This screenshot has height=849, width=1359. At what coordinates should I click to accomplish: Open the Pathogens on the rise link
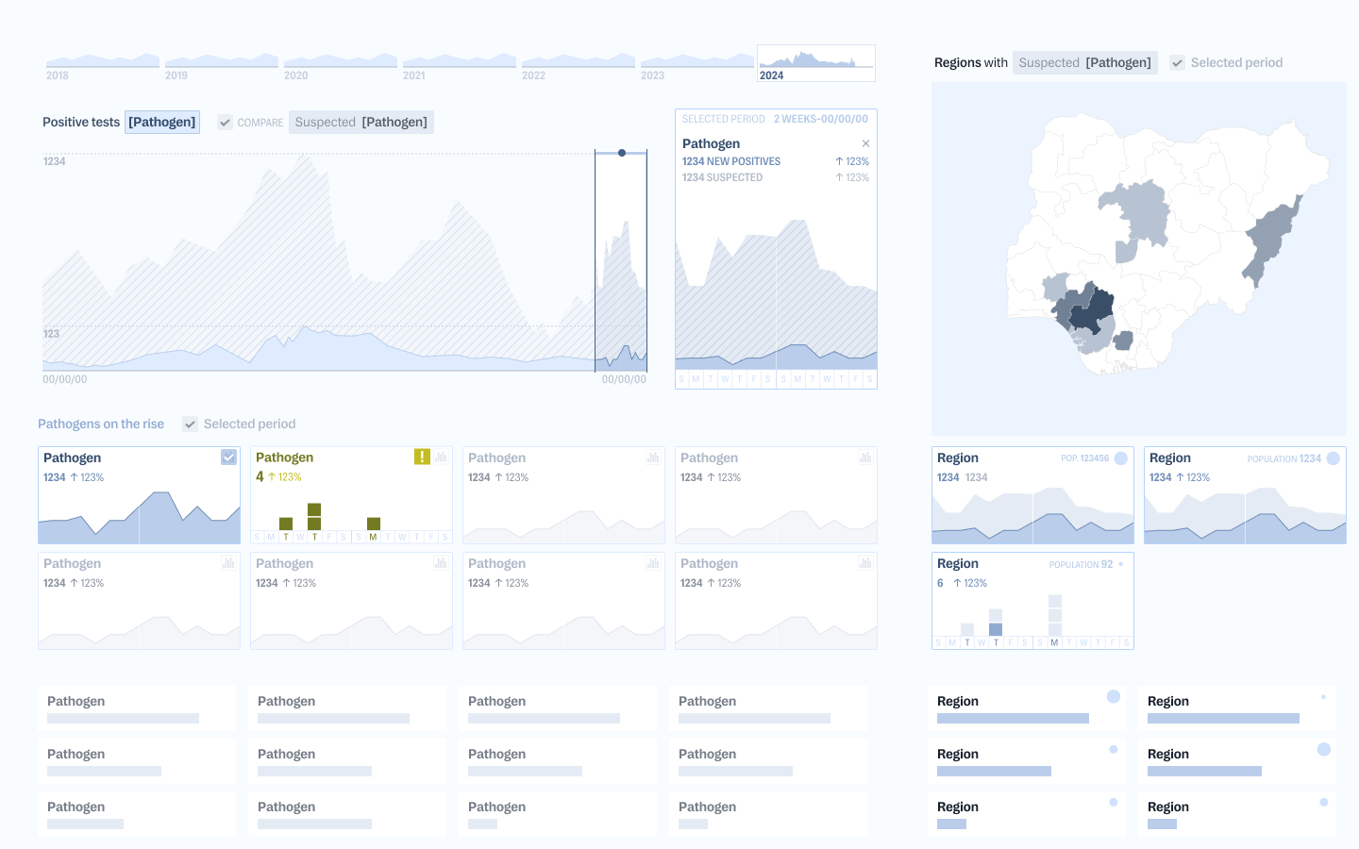(101, 424)
